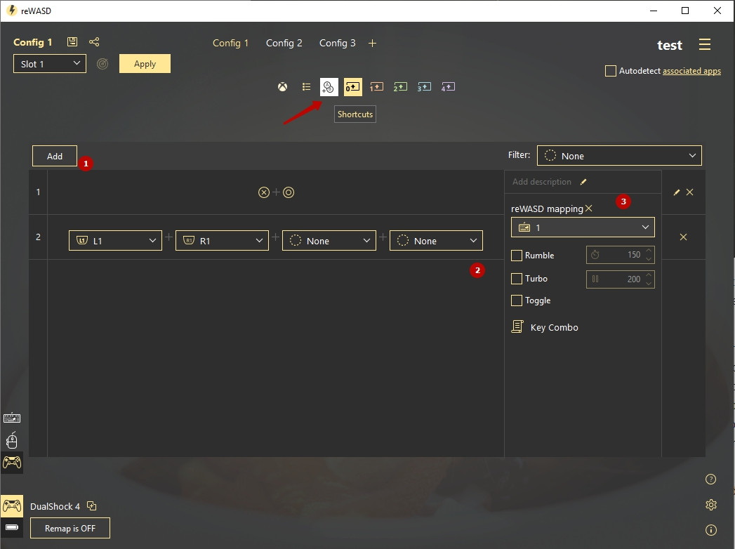
Task: Click the group icon beside DualShock 4
Action: pyautogui.click(x=92, y=506)
